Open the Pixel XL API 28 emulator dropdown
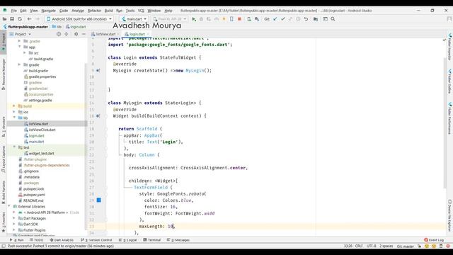 coord(170,19)
